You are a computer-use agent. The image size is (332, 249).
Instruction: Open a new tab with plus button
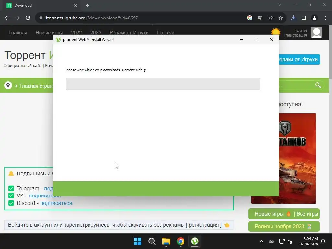88,6
